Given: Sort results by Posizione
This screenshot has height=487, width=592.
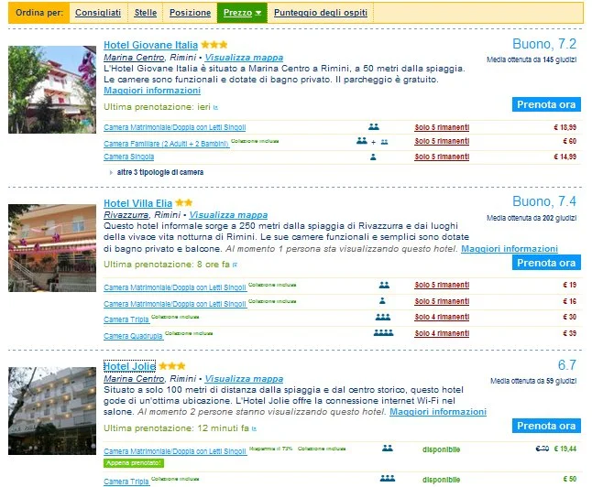Looking at the screenshot, I should tap(190, 13).
